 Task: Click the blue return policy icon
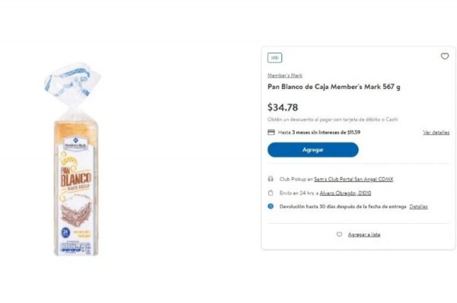tap(270, 206)
